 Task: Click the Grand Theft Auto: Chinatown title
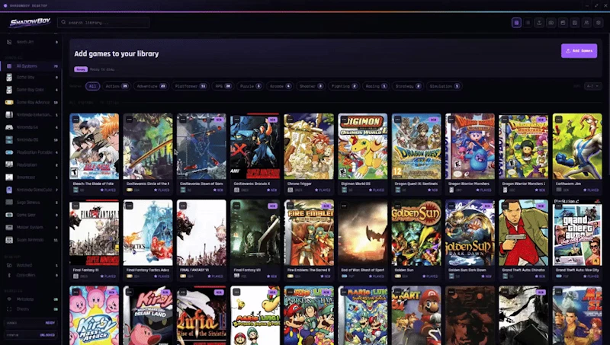(523, 270)
